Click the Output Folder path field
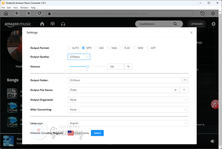This screenshot has width=222, height=149. (125, 80)
